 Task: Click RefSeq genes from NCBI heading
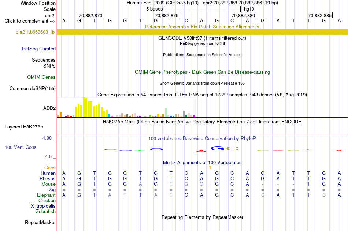pyautogui.click(x=202, y=43)
